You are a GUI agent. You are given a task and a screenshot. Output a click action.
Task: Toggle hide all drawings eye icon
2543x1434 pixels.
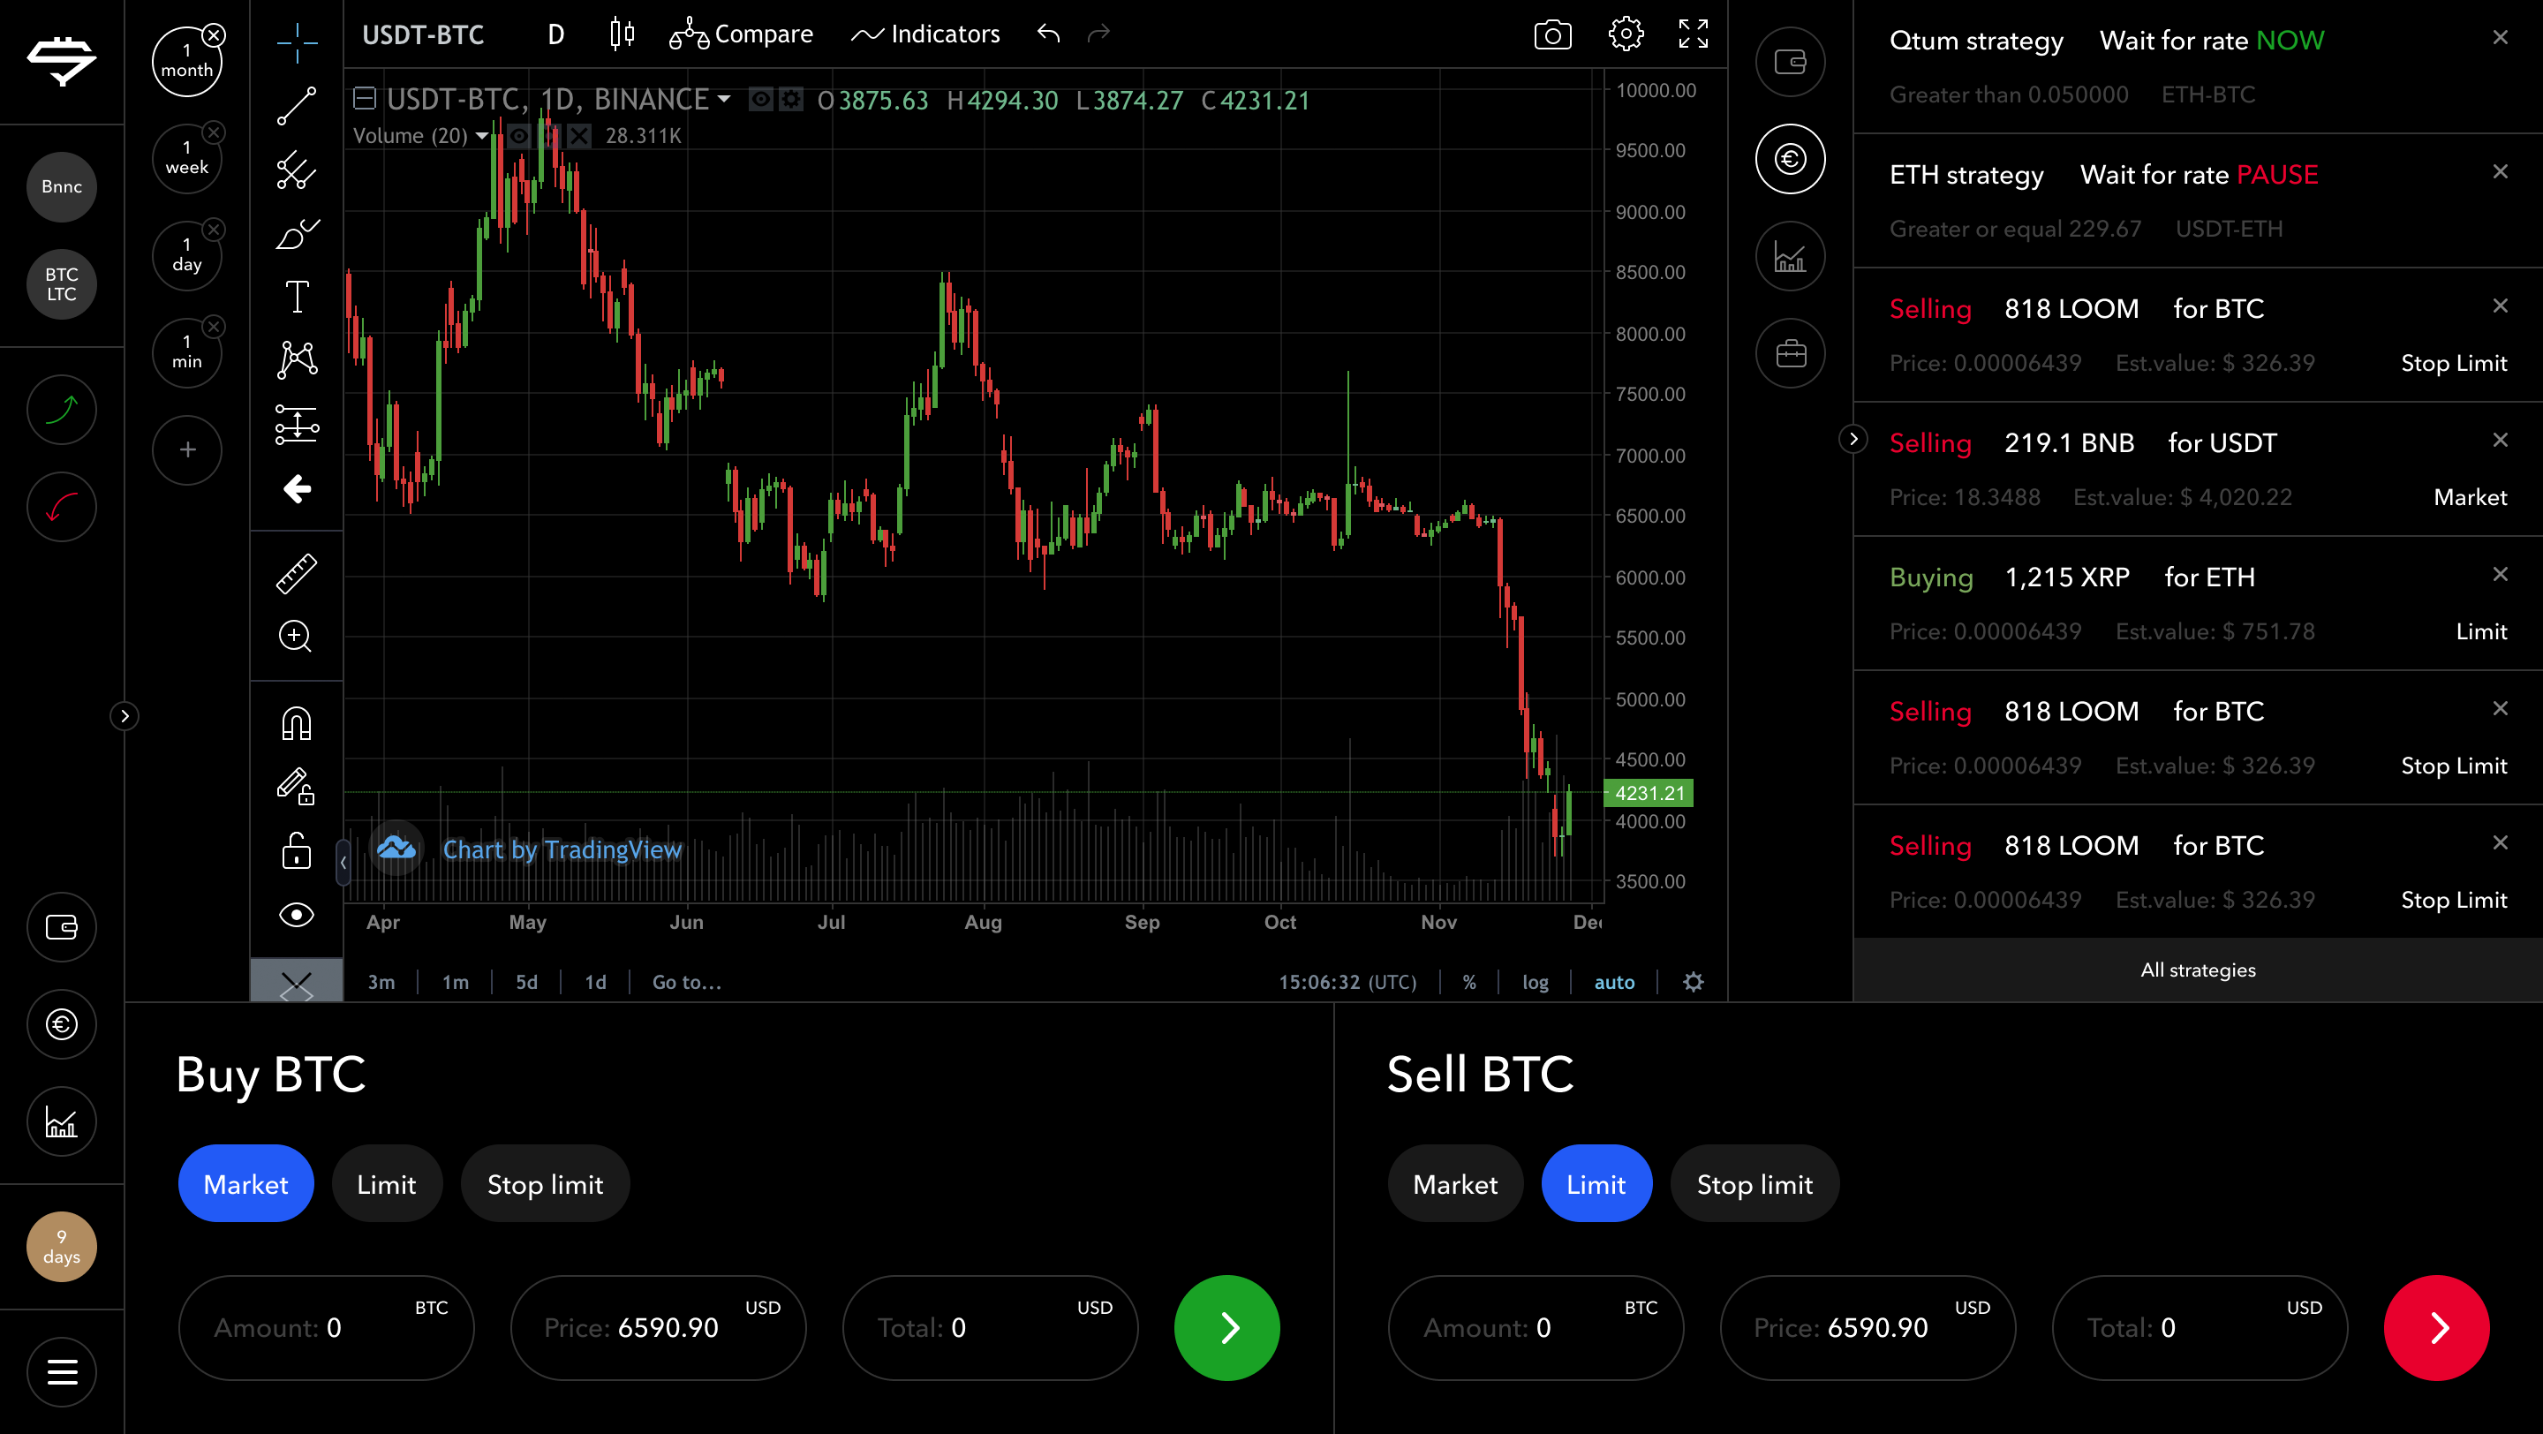[296, 915]
